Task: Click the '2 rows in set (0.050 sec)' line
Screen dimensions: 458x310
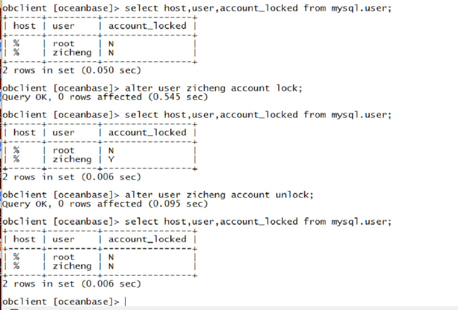Action: coord(72,70)
